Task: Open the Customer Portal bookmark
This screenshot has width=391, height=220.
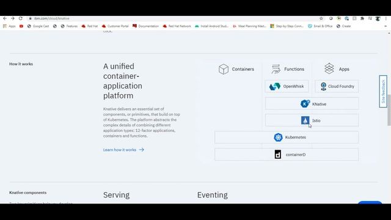Action: 115,26
